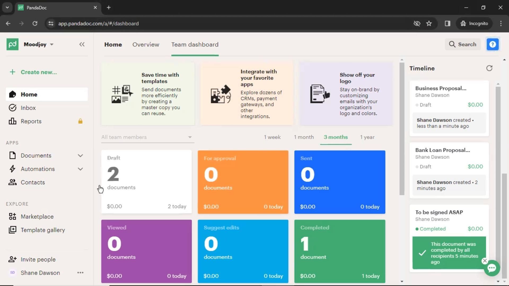
Task: Expand the Documents section chevron
Action: pyautogui.click(x=80, y=156)
